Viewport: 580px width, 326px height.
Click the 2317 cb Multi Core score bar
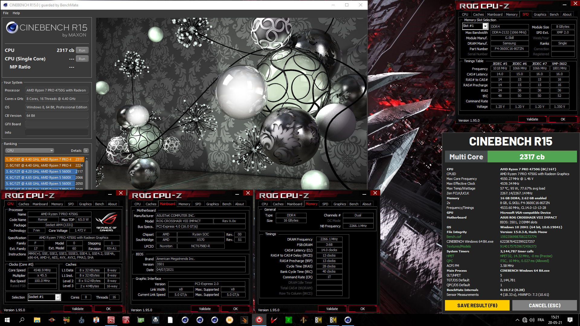pos(532,157)
